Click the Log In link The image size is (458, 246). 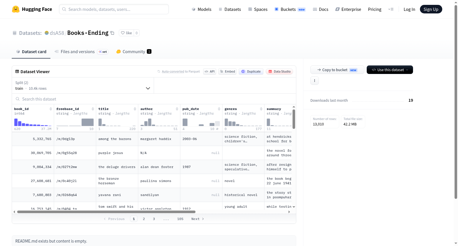(x=409, y=9)
